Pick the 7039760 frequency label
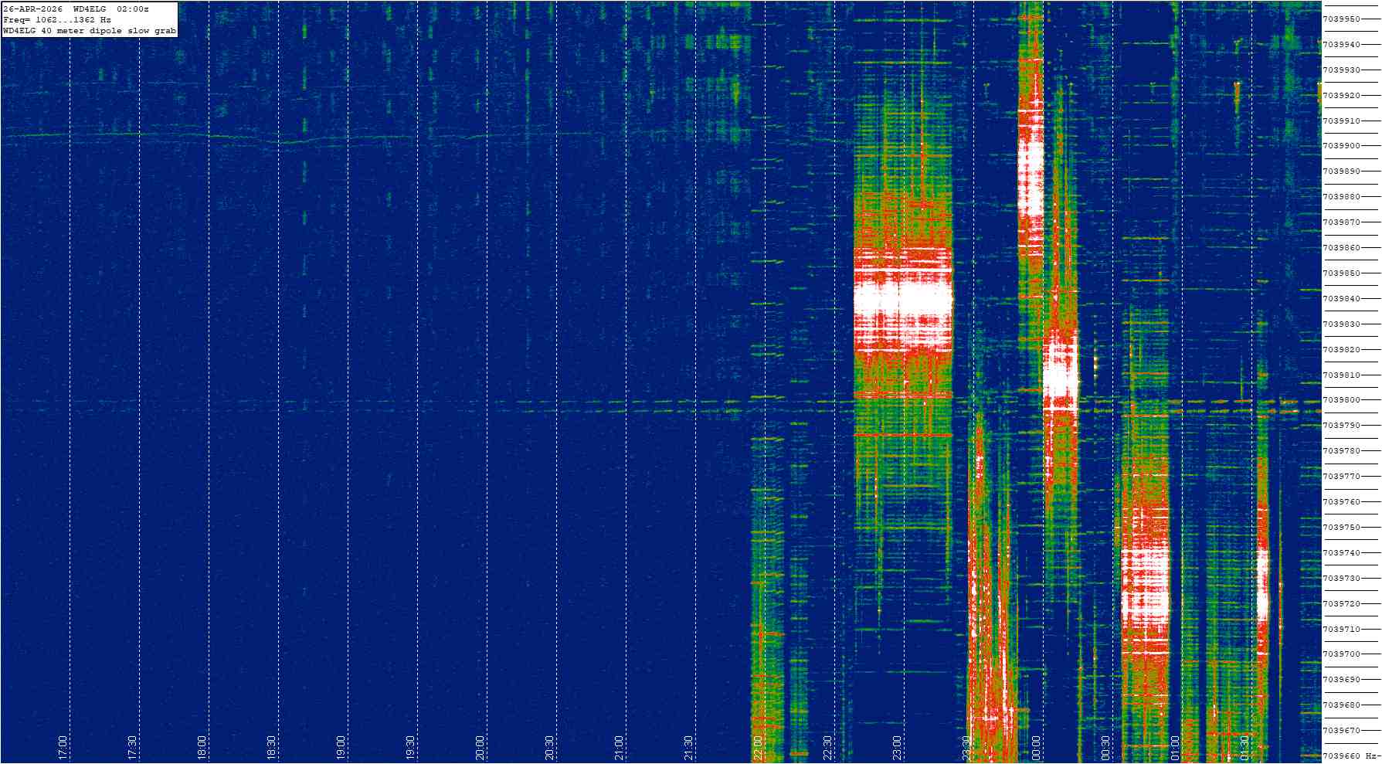The height and width of the screenshot is (764, 1382). click(1342, 501)
